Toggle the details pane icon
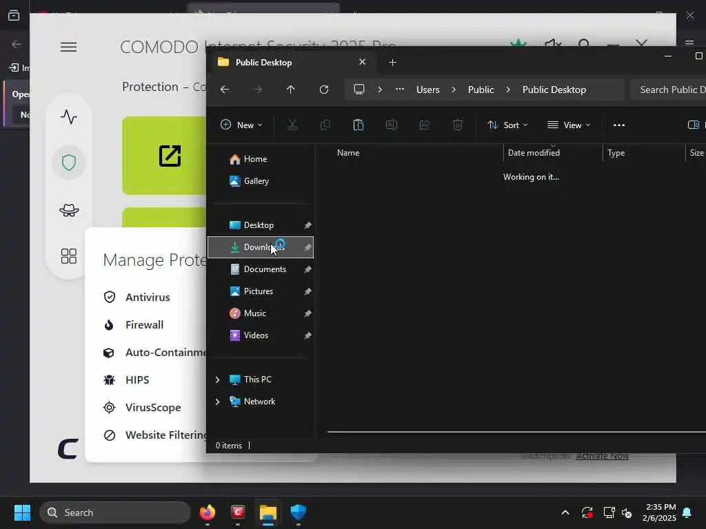706x529 pixels. click(x=694, y=125)
